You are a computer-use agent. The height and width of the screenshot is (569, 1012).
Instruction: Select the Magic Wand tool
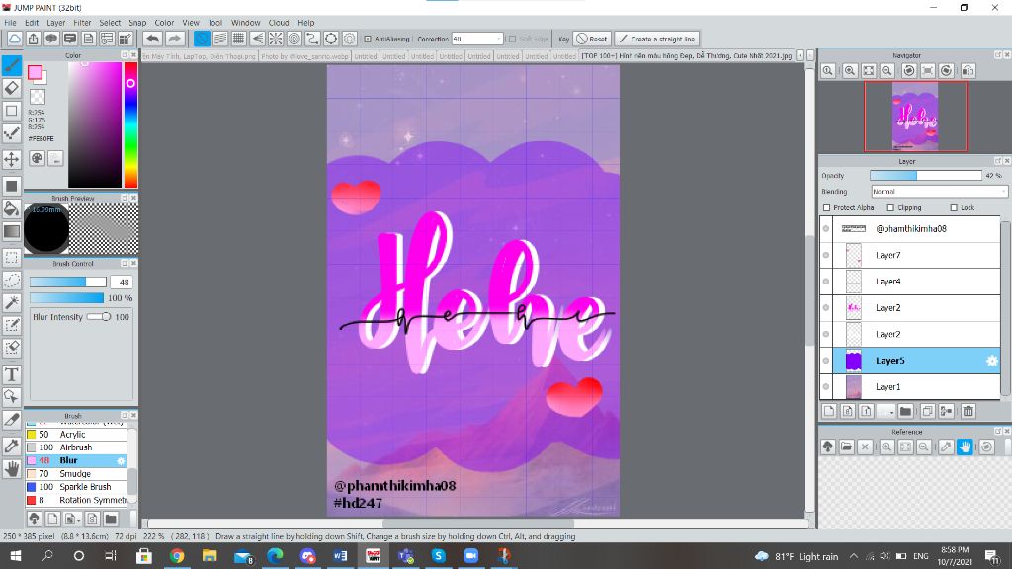12,302
